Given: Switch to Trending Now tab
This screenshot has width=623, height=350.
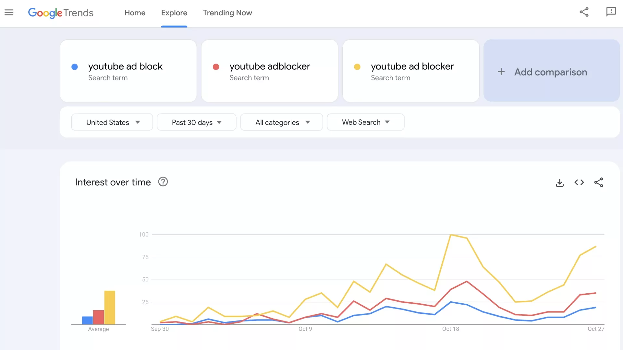Looking at the screenshot, I should [x=227, y=13].
